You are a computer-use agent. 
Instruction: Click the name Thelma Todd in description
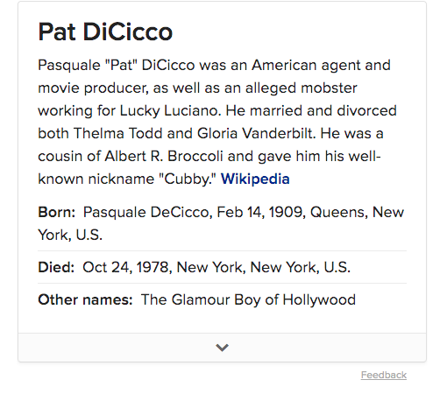[x=117, y=134]
